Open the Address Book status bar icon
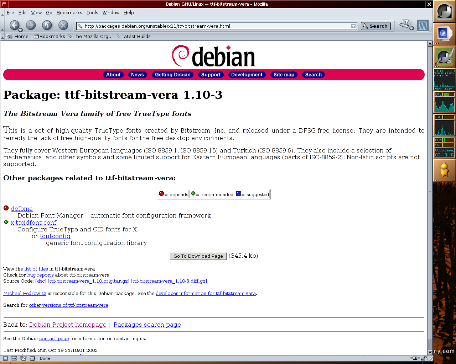The height and width of the screenshot is (364, 456). click(x=32, y=358)
